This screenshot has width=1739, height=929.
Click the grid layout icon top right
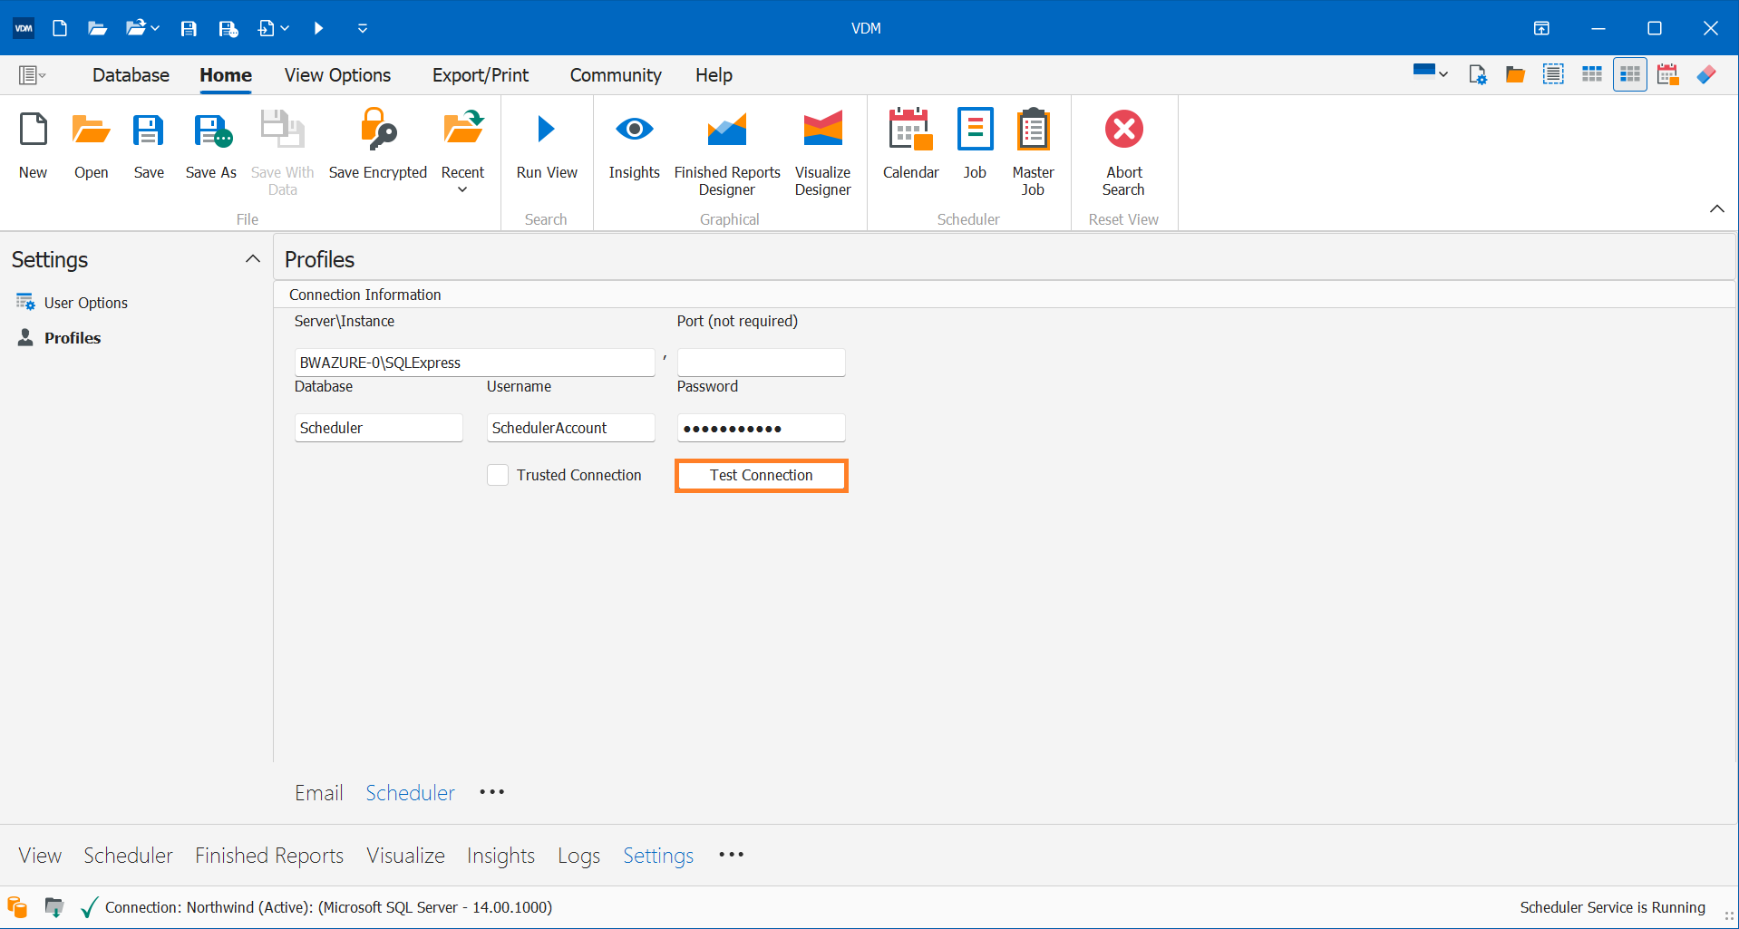tap(1591, 74)
